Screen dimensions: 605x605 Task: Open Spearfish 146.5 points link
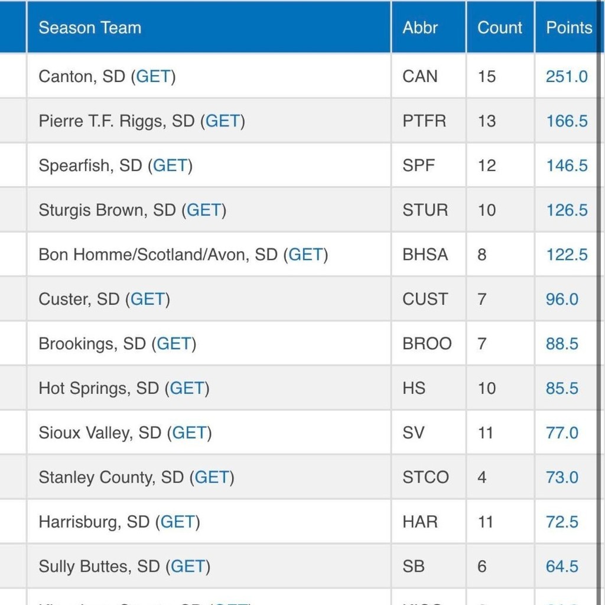pyautogui.click(x=567, y=165)
